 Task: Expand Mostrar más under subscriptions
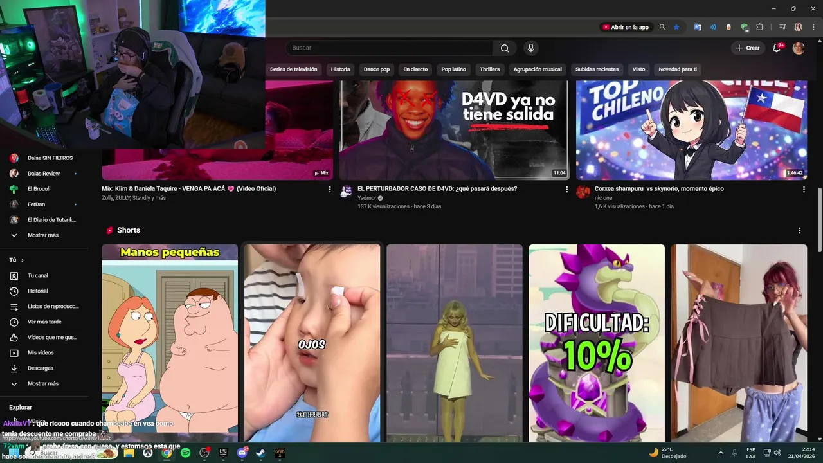(44, 235)
